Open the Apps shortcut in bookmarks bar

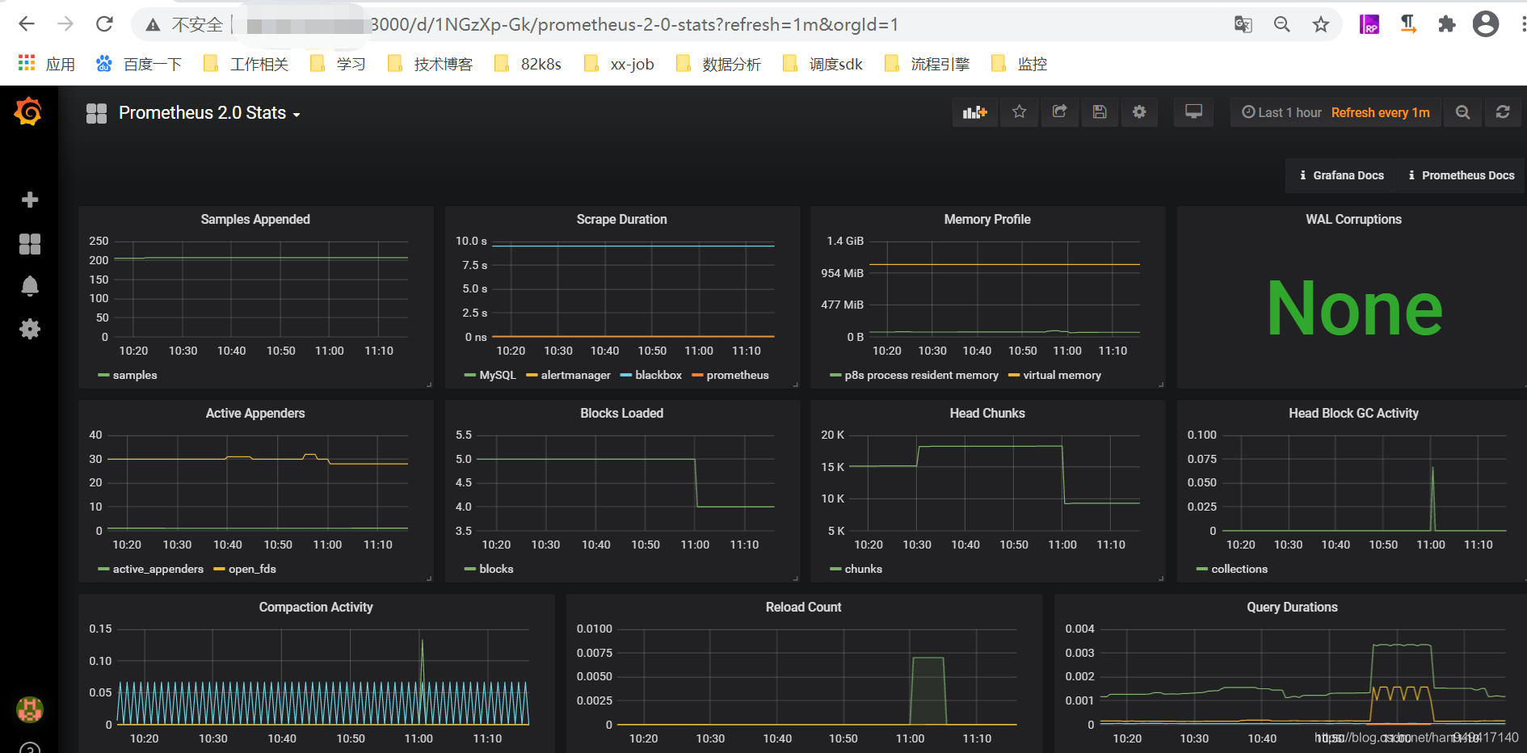point(46,64)
